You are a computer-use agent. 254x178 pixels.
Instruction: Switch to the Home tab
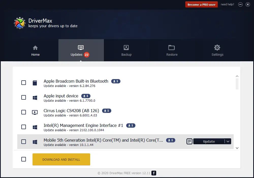click(35, 50)
